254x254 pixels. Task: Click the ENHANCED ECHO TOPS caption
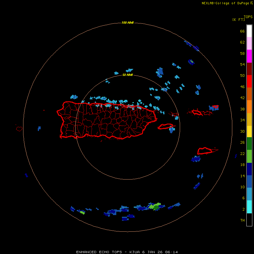point(99,252)
